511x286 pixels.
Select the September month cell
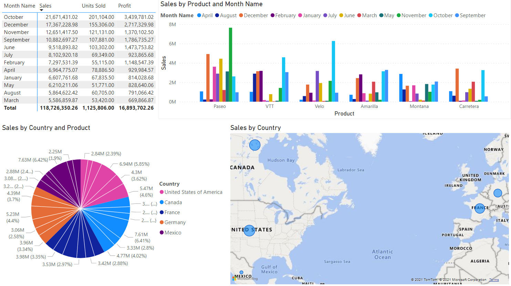tap(17, 40)
